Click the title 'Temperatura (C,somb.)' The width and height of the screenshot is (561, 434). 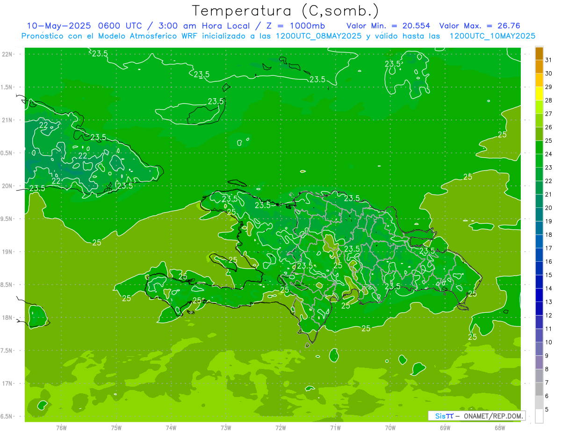click(286, 10)
